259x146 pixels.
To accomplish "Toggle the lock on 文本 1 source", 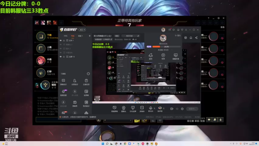I will [64, 40].
